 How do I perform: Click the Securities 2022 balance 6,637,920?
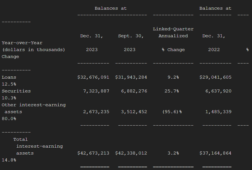pyautogui.click(x=218, y=91)
